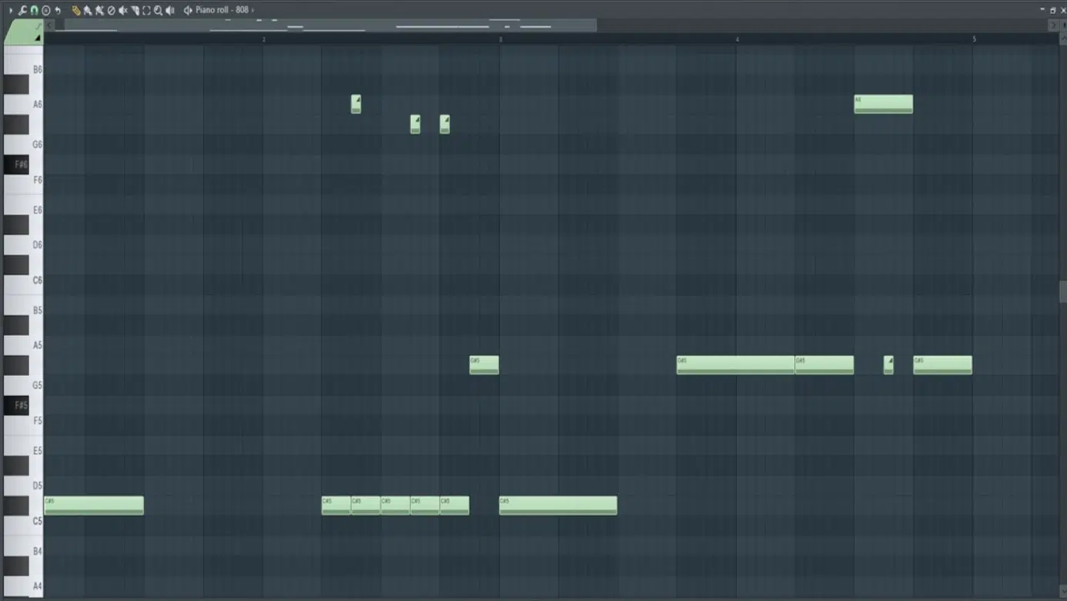Screen dimensions: 1067x601
Task: Select the G#5 note ending at bar 3
Action: pos(484,365)
